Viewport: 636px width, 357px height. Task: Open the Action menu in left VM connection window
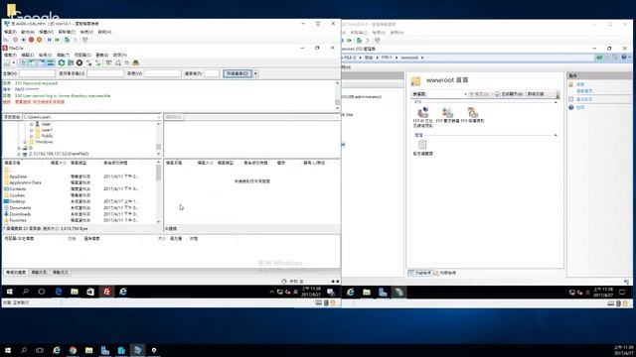pos(28,32)
